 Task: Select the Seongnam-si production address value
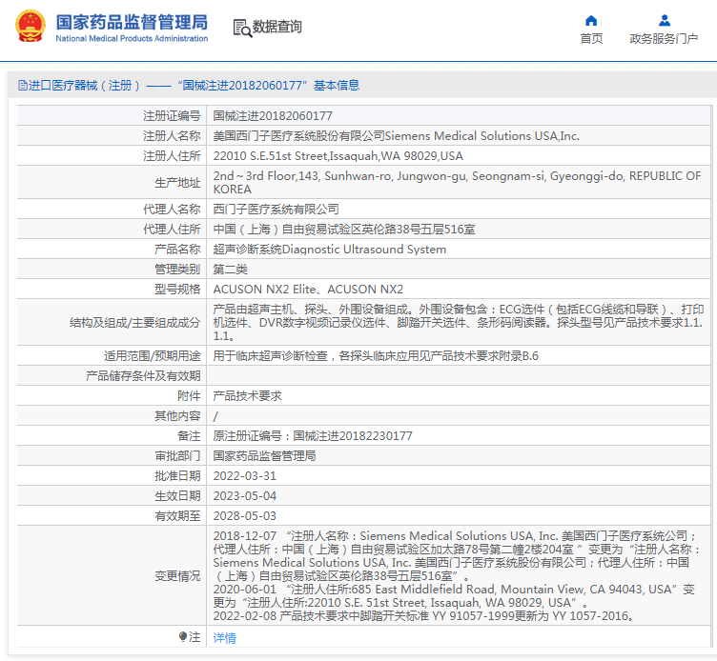457,182
